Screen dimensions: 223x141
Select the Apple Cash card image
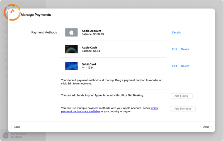tap(71, 49)
